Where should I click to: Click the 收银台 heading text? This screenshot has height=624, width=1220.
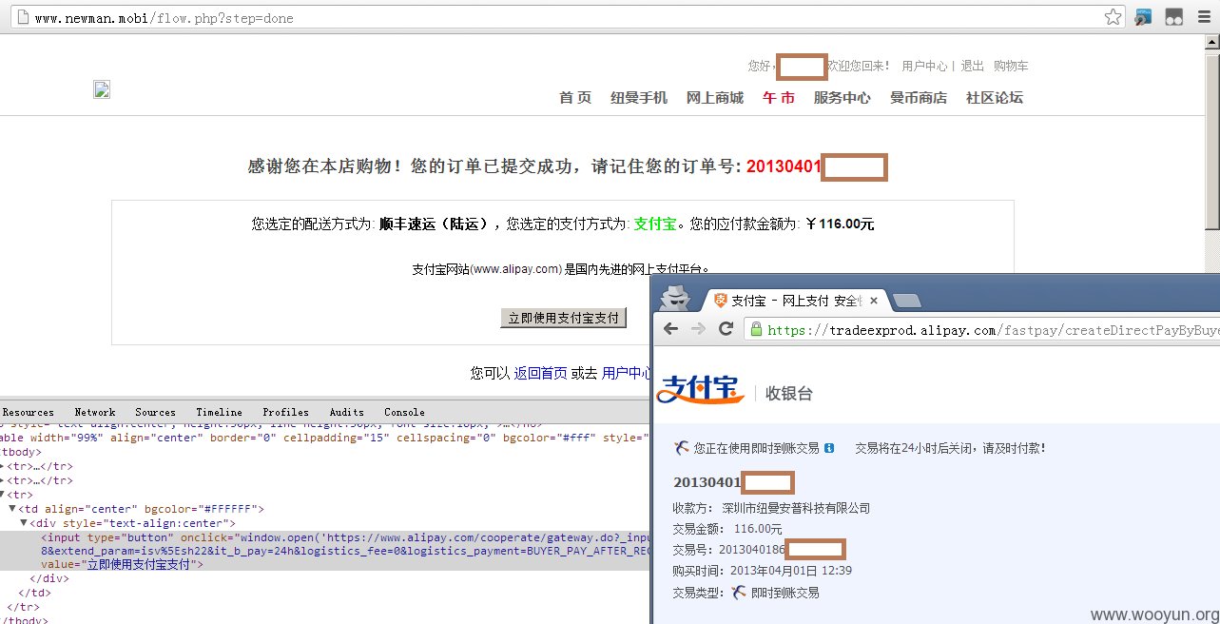(789, 393)
